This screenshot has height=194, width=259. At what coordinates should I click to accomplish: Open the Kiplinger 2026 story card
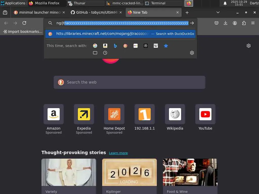click(x=129, y=176)
